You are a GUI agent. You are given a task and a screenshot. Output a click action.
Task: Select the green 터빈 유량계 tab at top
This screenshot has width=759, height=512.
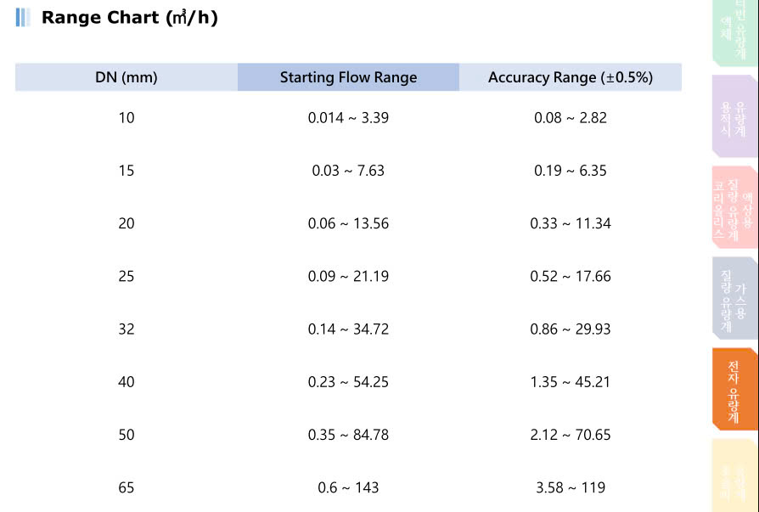735,31
